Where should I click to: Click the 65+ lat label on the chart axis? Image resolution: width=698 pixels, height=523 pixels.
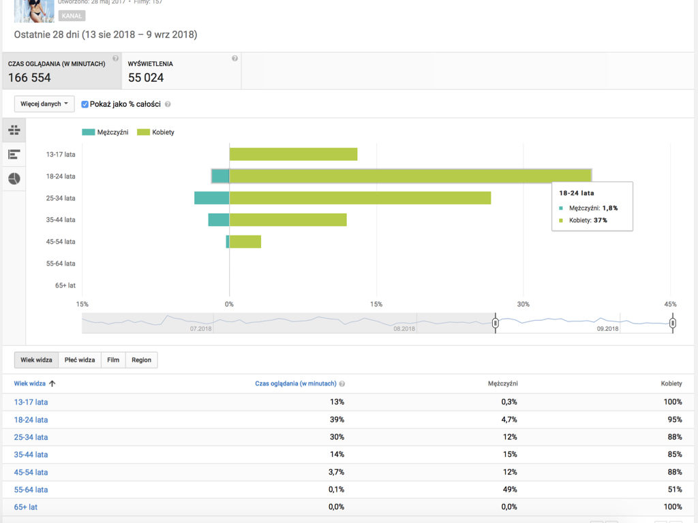[65, 285]
